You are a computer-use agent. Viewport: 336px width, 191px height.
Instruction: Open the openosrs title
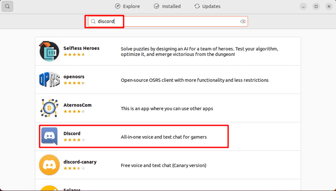click(x=74, y=77)
